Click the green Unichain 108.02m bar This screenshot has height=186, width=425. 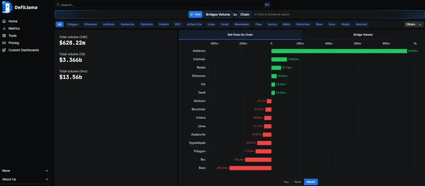tap(279, 59)
